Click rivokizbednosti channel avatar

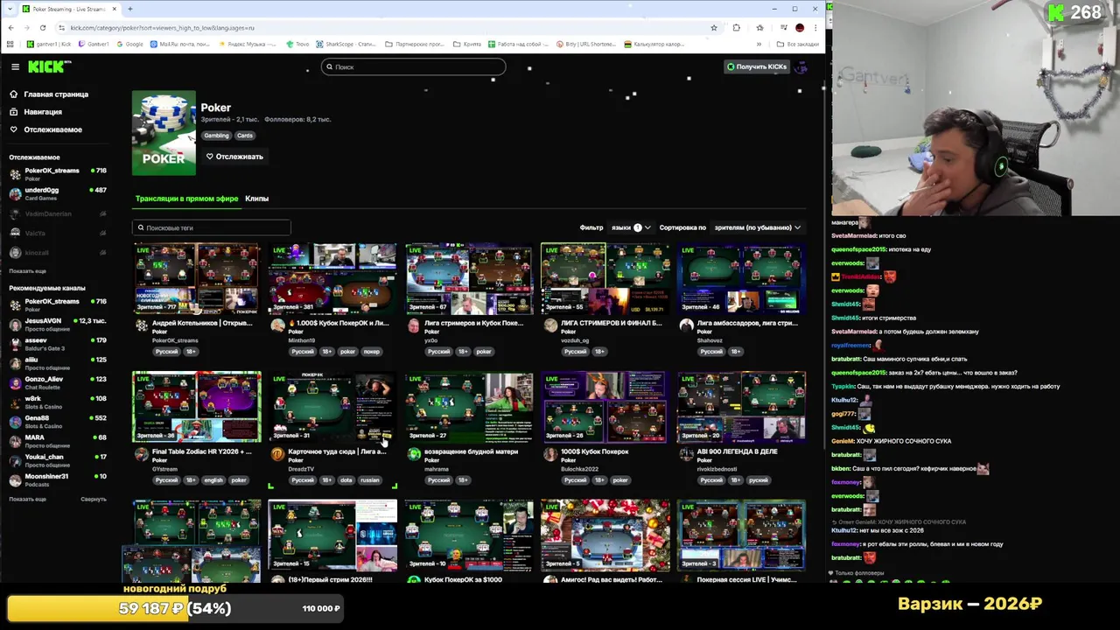(x=687, y=455)
